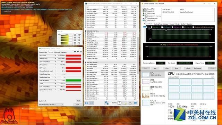
Task: Open the GPU-Z hamburger menu icon
Action: pyautogui.click(x=81, y=52)
